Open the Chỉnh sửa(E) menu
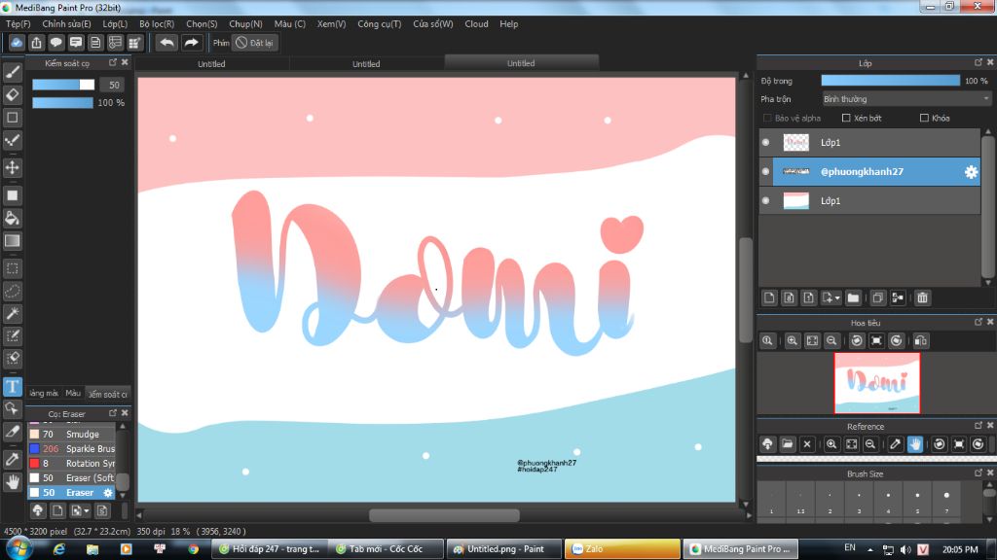This screenshot has height=560, width=997. point(67,24)
